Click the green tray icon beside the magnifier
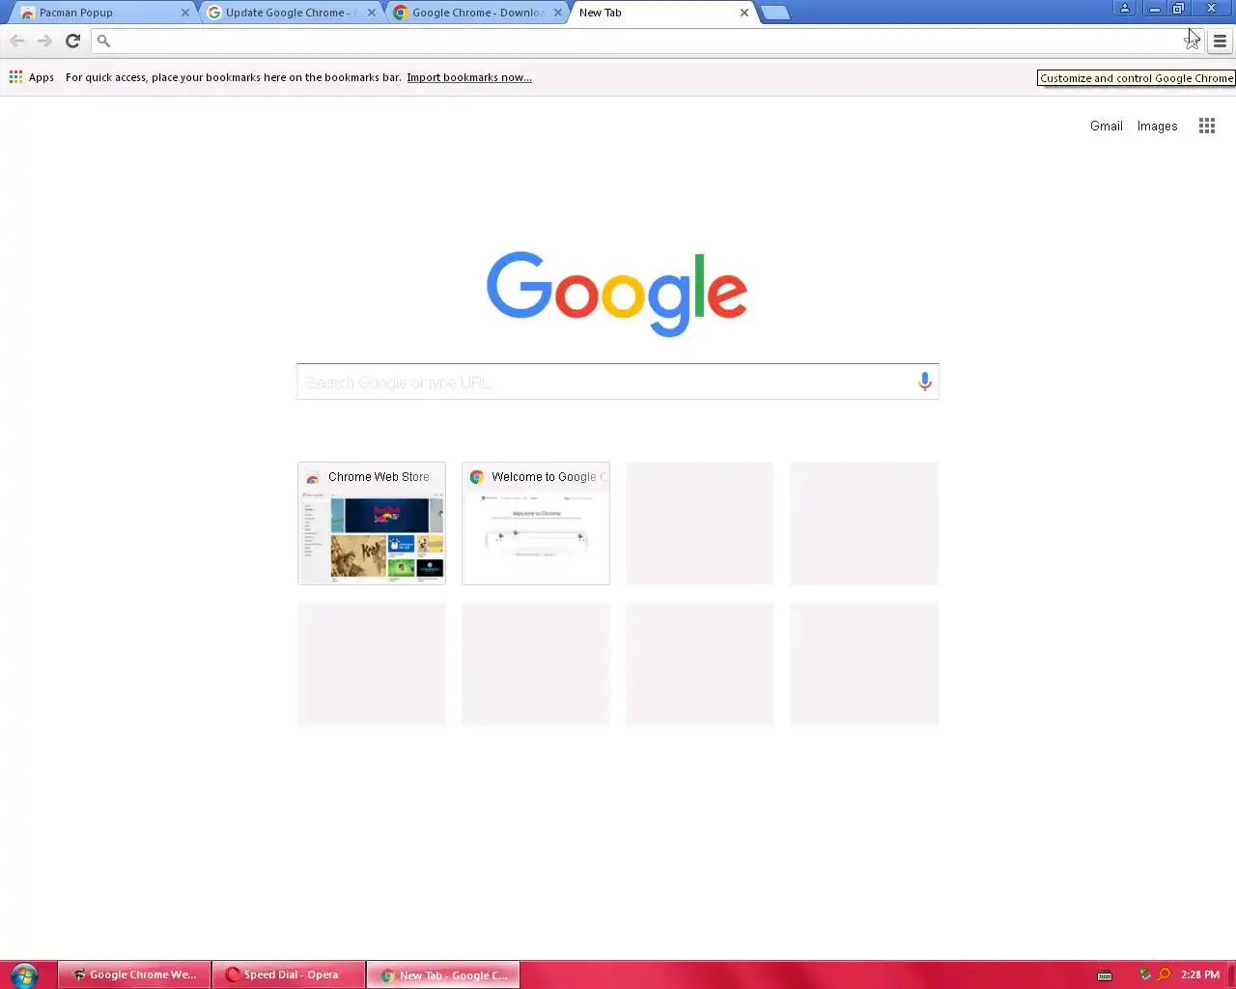Image resolution: width=1236 pixels, height=989 pixels. pos(1144,975)
